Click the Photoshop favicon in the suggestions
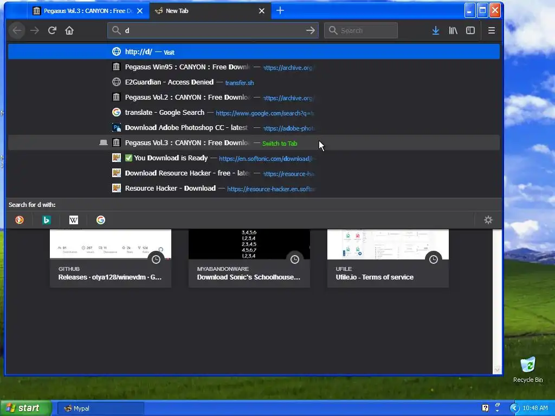Screen dimensions: 555x416 (x=117, y=128)
